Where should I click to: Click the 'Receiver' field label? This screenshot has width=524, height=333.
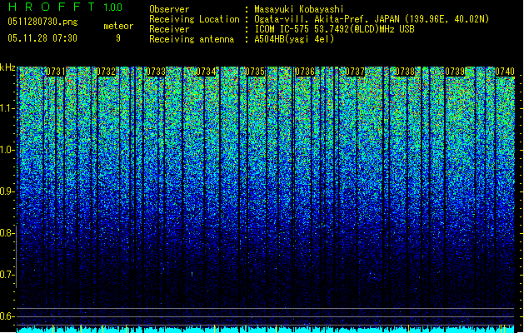tap(169, 29)
